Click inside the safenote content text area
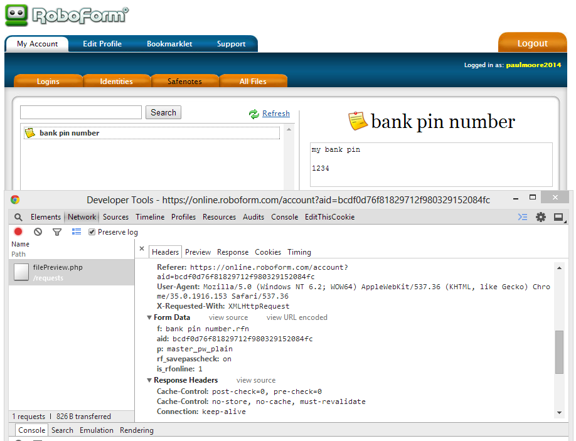The width and height of the screenshot is (576, 441). (x=431, y=164)
